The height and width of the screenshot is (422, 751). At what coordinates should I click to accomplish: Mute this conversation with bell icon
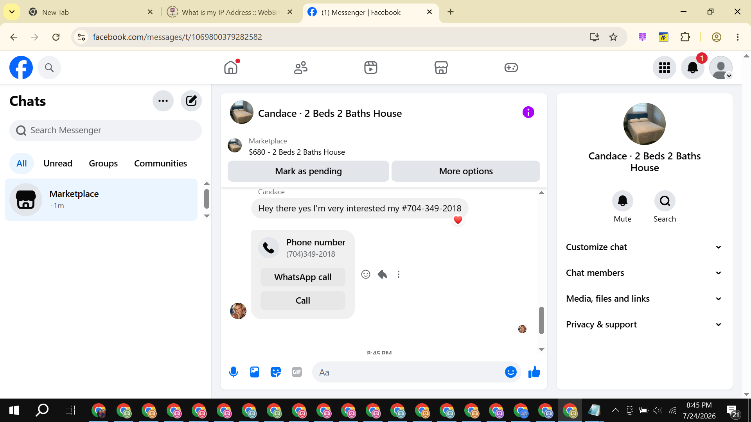pyautogui.click(x=623, y=201)
